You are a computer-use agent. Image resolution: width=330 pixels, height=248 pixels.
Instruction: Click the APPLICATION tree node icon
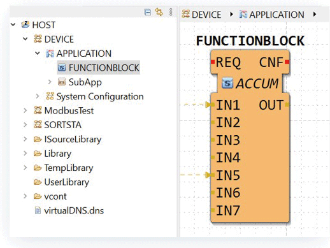(x=50, y=54)
